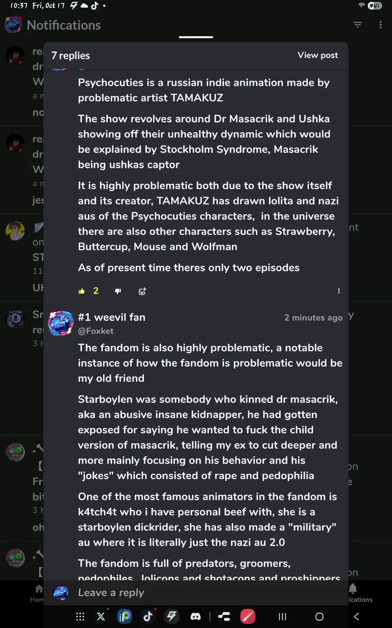Open the red paintbrush app in dock
392x628 pixels.
point(248,617)
